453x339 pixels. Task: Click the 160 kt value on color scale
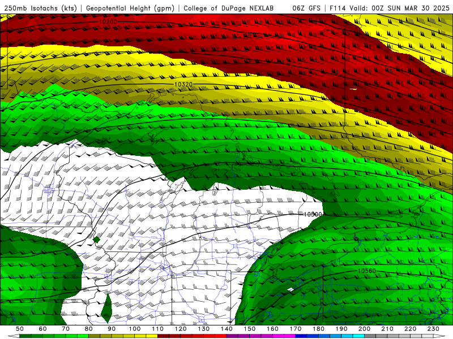273,329
